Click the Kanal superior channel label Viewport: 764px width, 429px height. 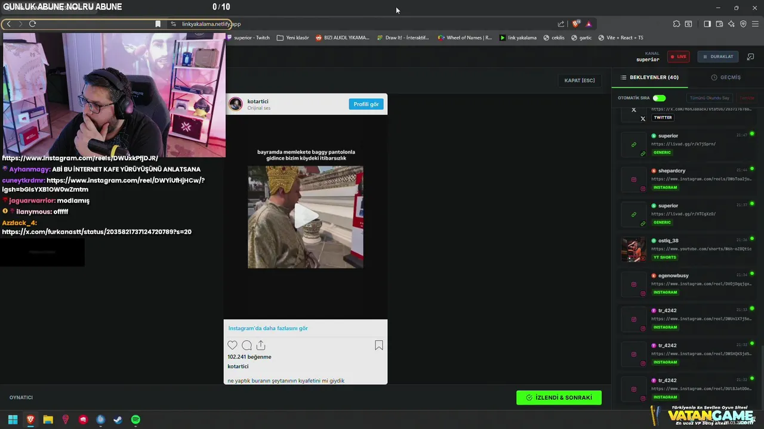[x=648, y=57]
